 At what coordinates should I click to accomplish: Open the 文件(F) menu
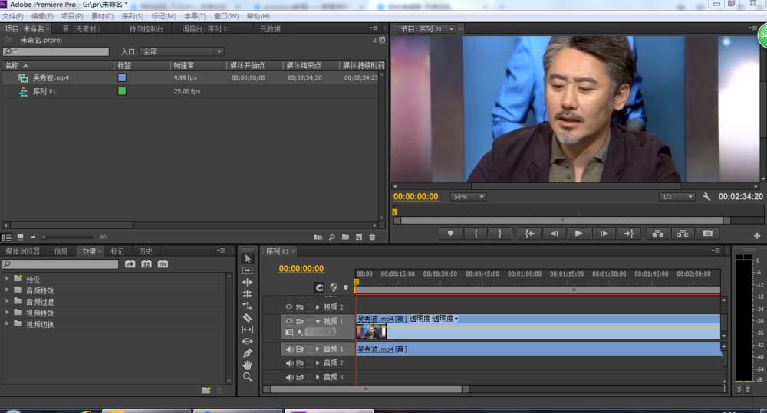point(13,16)
